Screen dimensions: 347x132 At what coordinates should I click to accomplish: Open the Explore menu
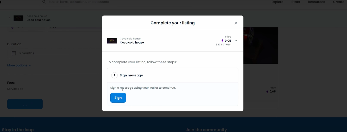[277, 2]
